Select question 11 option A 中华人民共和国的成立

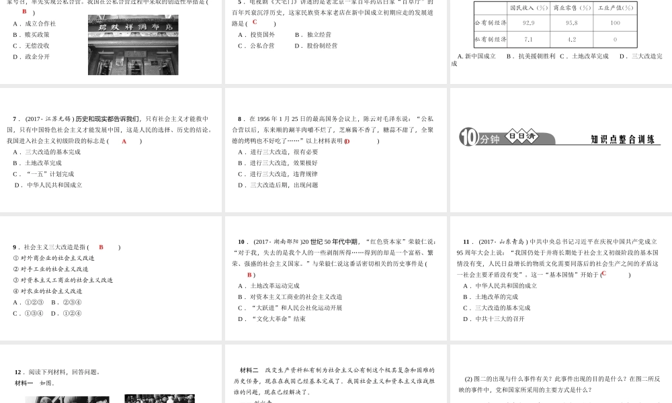[500, 285]
